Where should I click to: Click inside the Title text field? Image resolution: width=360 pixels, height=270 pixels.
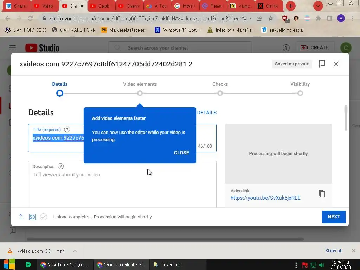(x=122, y=138)
